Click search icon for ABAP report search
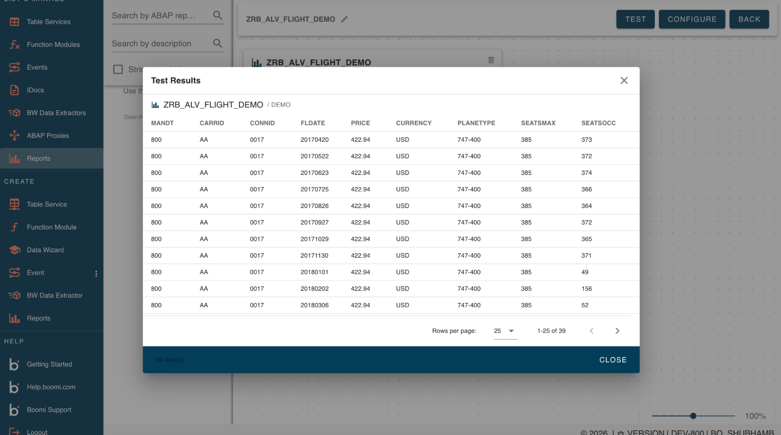781x435 pixels. pos(218,15)
